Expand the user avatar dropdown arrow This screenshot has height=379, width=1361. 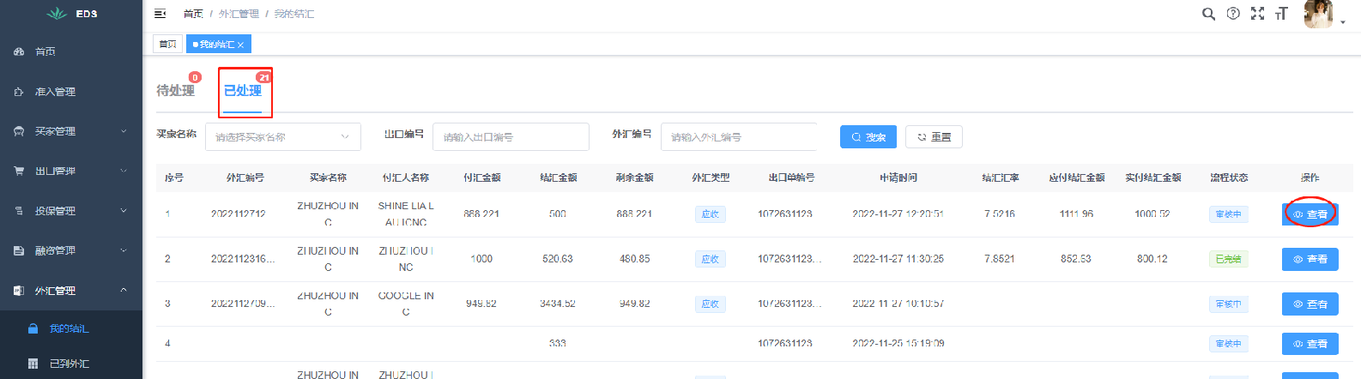tap(1343, 23)
